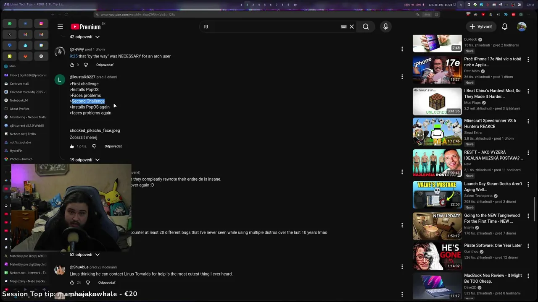This screenshot has height=302, width=538.
Task: Open more actions for Minecraft Speedrunner VS 6 Hunterů
Action: pos(528,121)
